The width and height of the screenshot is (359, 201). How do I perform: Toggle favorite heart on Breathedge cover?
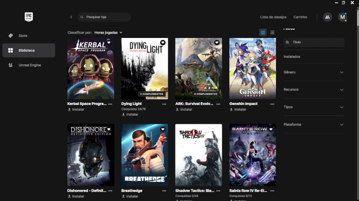[163, 129]
